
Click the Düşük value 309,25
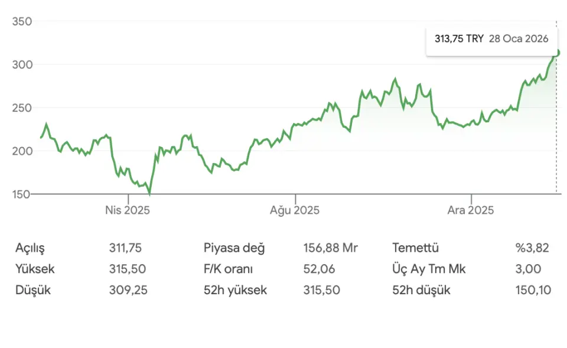pyautogui.click(x=128, y=291)
